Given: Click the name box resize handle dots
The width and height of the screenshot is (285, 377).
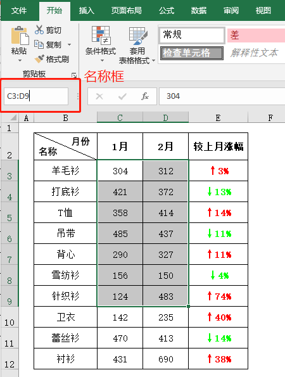Looking at the screenshot, I should click(78, 96).
